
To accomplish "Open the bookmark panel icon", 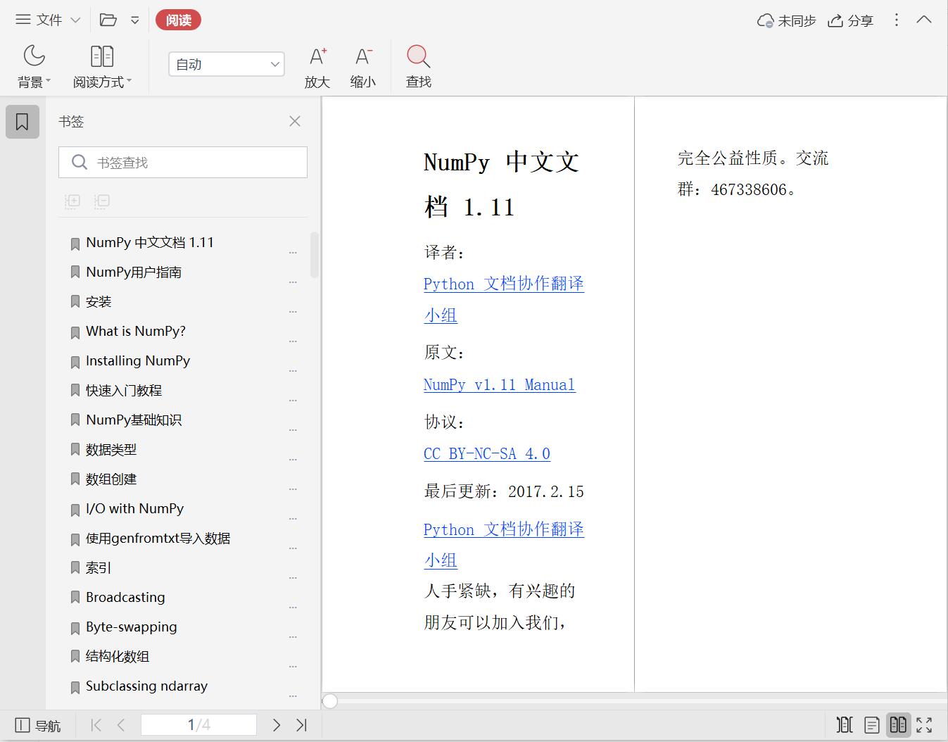I will (x=22, y=121).
